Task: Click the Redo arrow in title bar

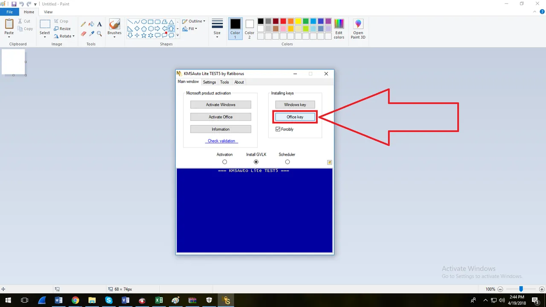Action: pyautogui.click(x=29, y=4)
